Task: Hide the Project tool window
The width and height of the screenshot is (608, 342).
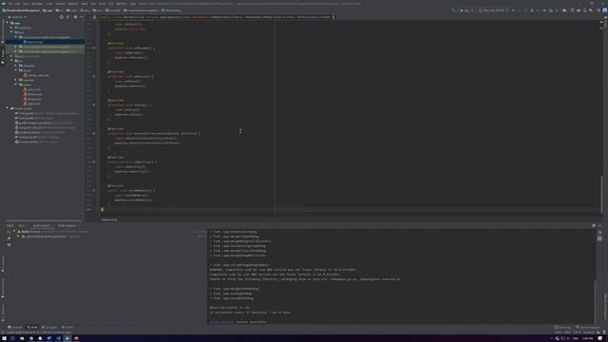Action: pyautogui.click(x=82, y=17)
